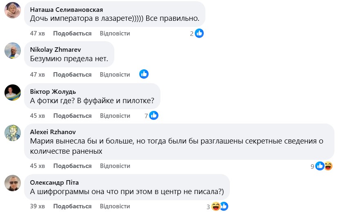352x212 pixels.
Task: Open Віктор Жолудь's avatar
Action: click(13, 93)
